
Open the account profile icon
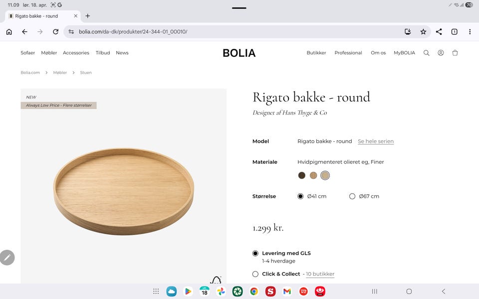click(x=441, y=53)
